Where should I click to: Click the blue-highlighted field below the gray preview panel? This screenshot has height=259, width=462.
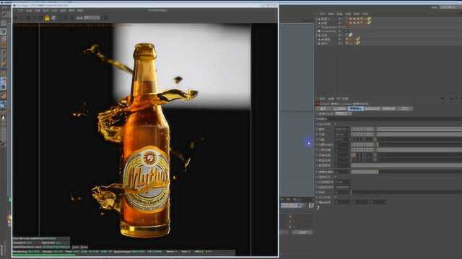pyautogui.click(x=291, y=206)
